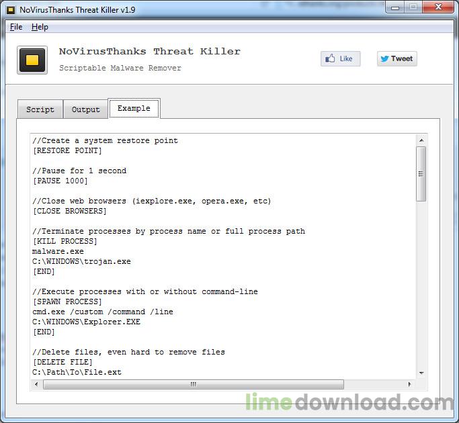Click the vertical scrollbar up arrow

[421, 140]
